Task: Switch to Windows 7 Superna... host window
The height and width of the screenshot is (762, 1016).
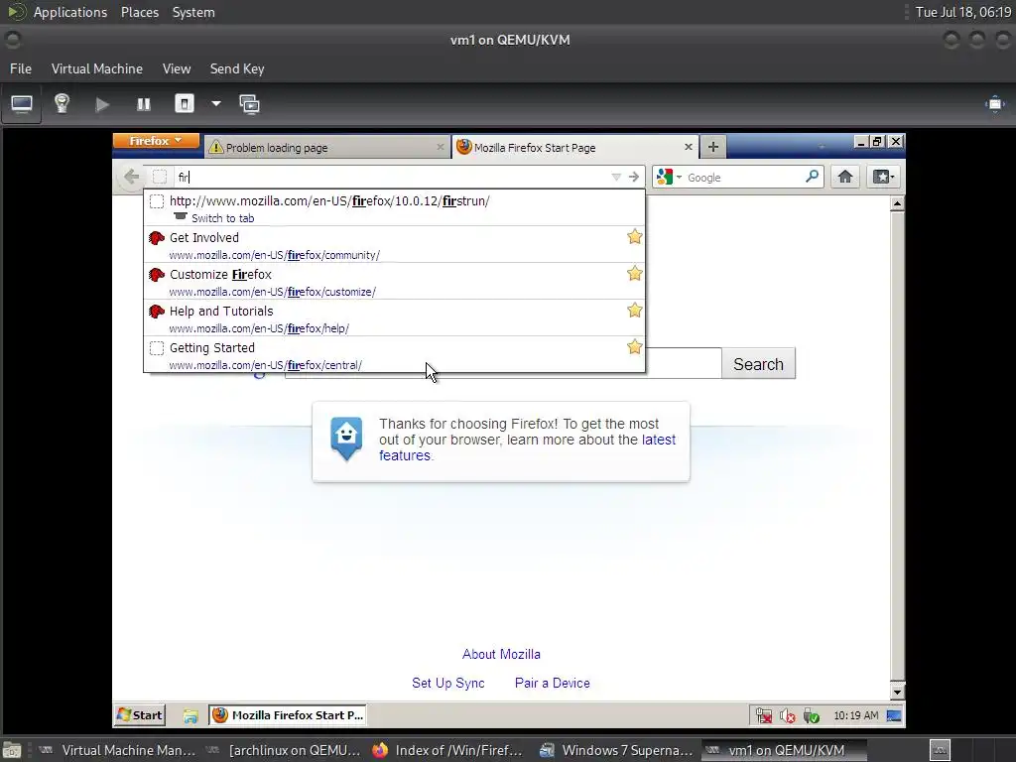Action: click(x=615, y=750)
